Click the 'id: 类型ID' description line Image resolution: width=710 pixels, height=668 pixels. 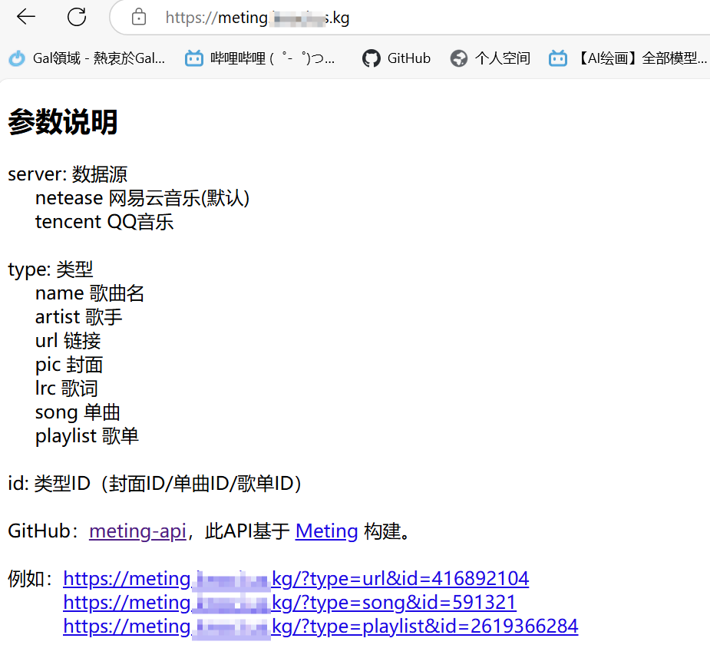pyautogui.click(x=155, y=484)
